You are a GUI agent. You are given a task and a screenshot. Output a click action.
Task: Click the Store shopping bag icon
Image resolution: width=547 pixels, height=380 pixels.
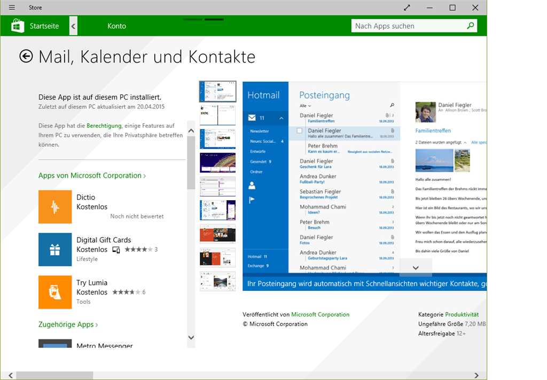pyautogui.click(x=18, y=26)
